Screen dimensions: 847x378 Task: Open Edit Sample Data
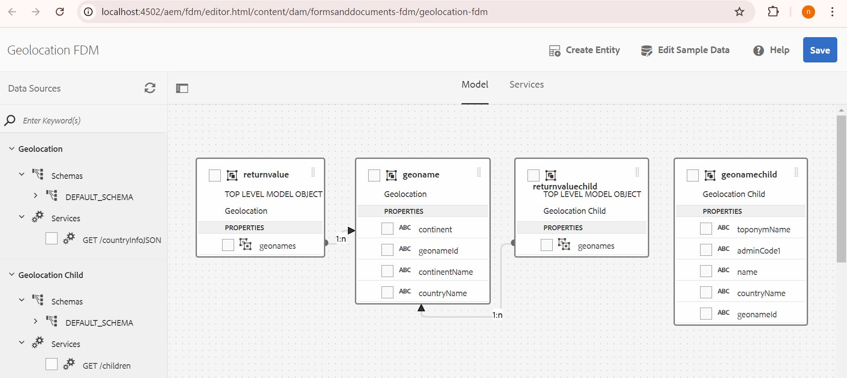click(685, 50)
